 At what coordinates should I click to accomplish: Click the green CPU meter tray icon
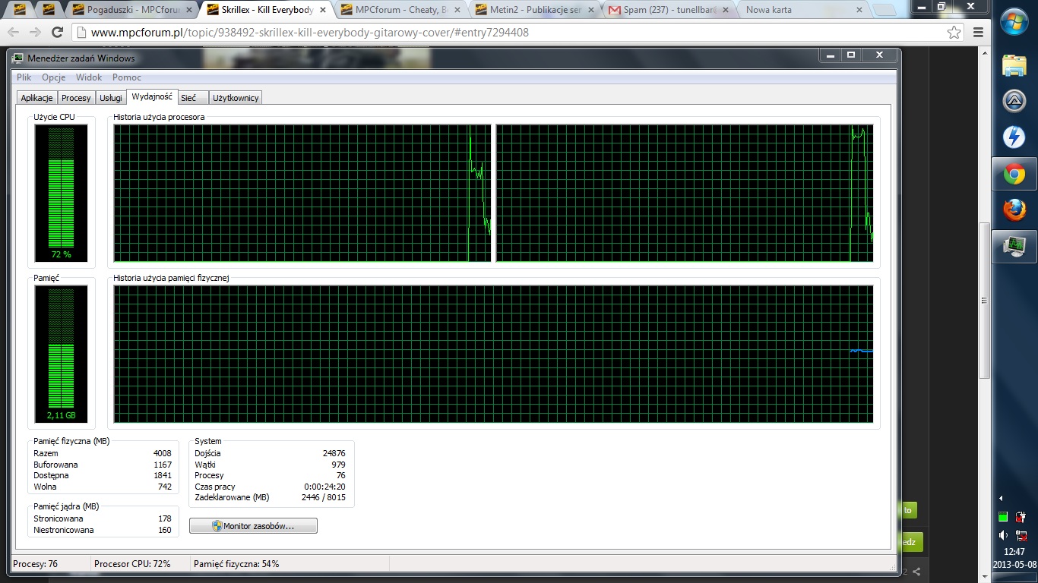pyautogui.click(x=1002, y=517)
